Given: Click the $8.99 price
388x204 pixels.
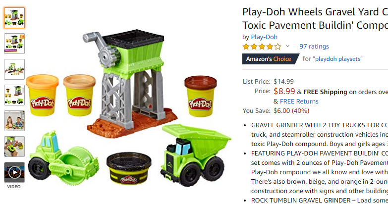Looking at the screenshot, I should (x=284, y=91).
